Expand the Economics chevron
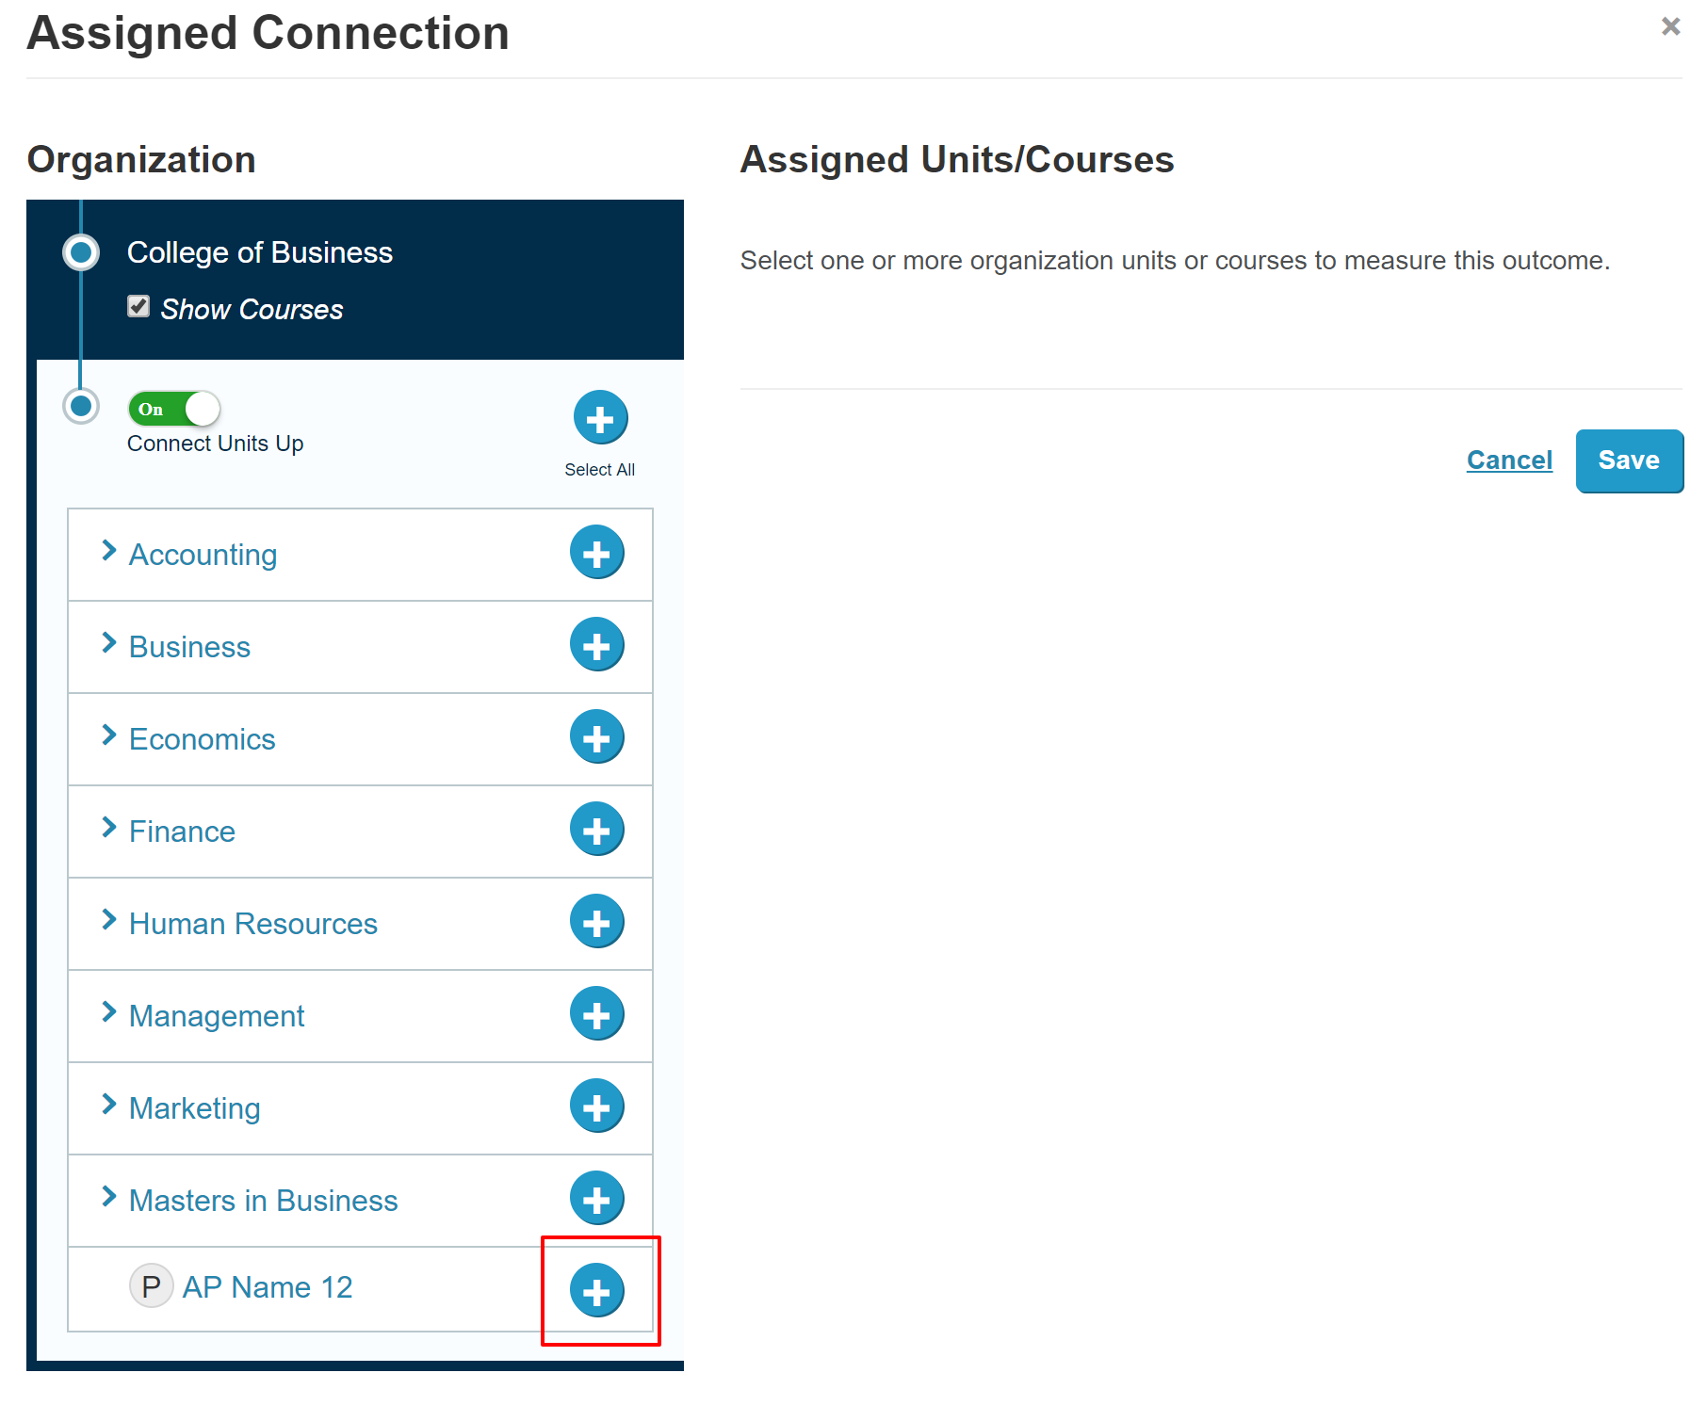 (x=109, y=735)
